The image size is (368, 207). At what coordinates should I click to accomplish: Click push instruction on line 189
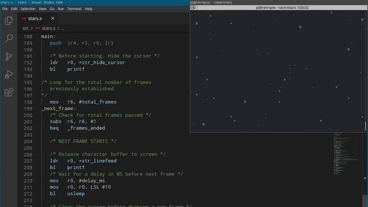click(x=56, y=43)
